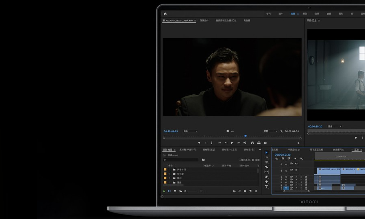Image resolution: width=365 pixels, height=219 pixels.
Task: Select the Razor tool in the toolbar
Action: (266, 167)
